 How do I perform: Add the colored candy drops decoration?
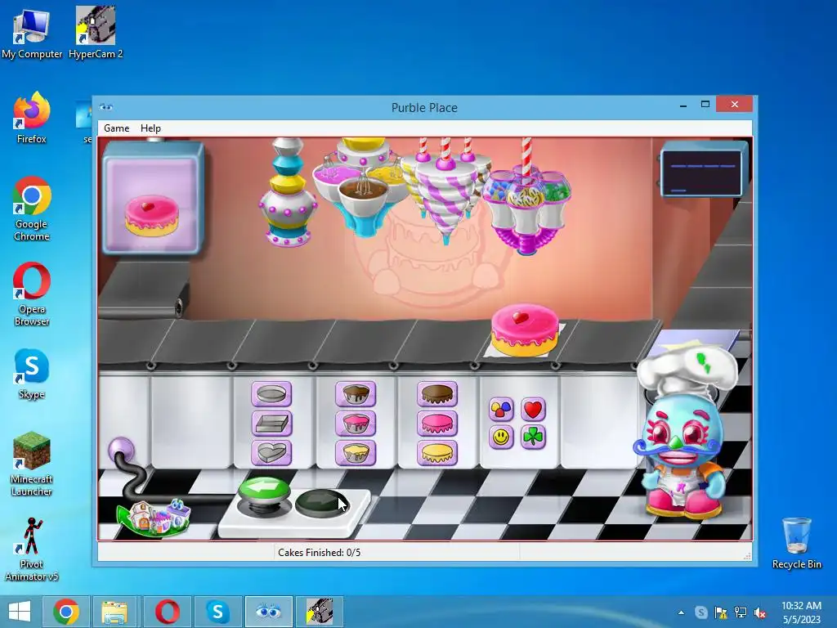point(501,410)
